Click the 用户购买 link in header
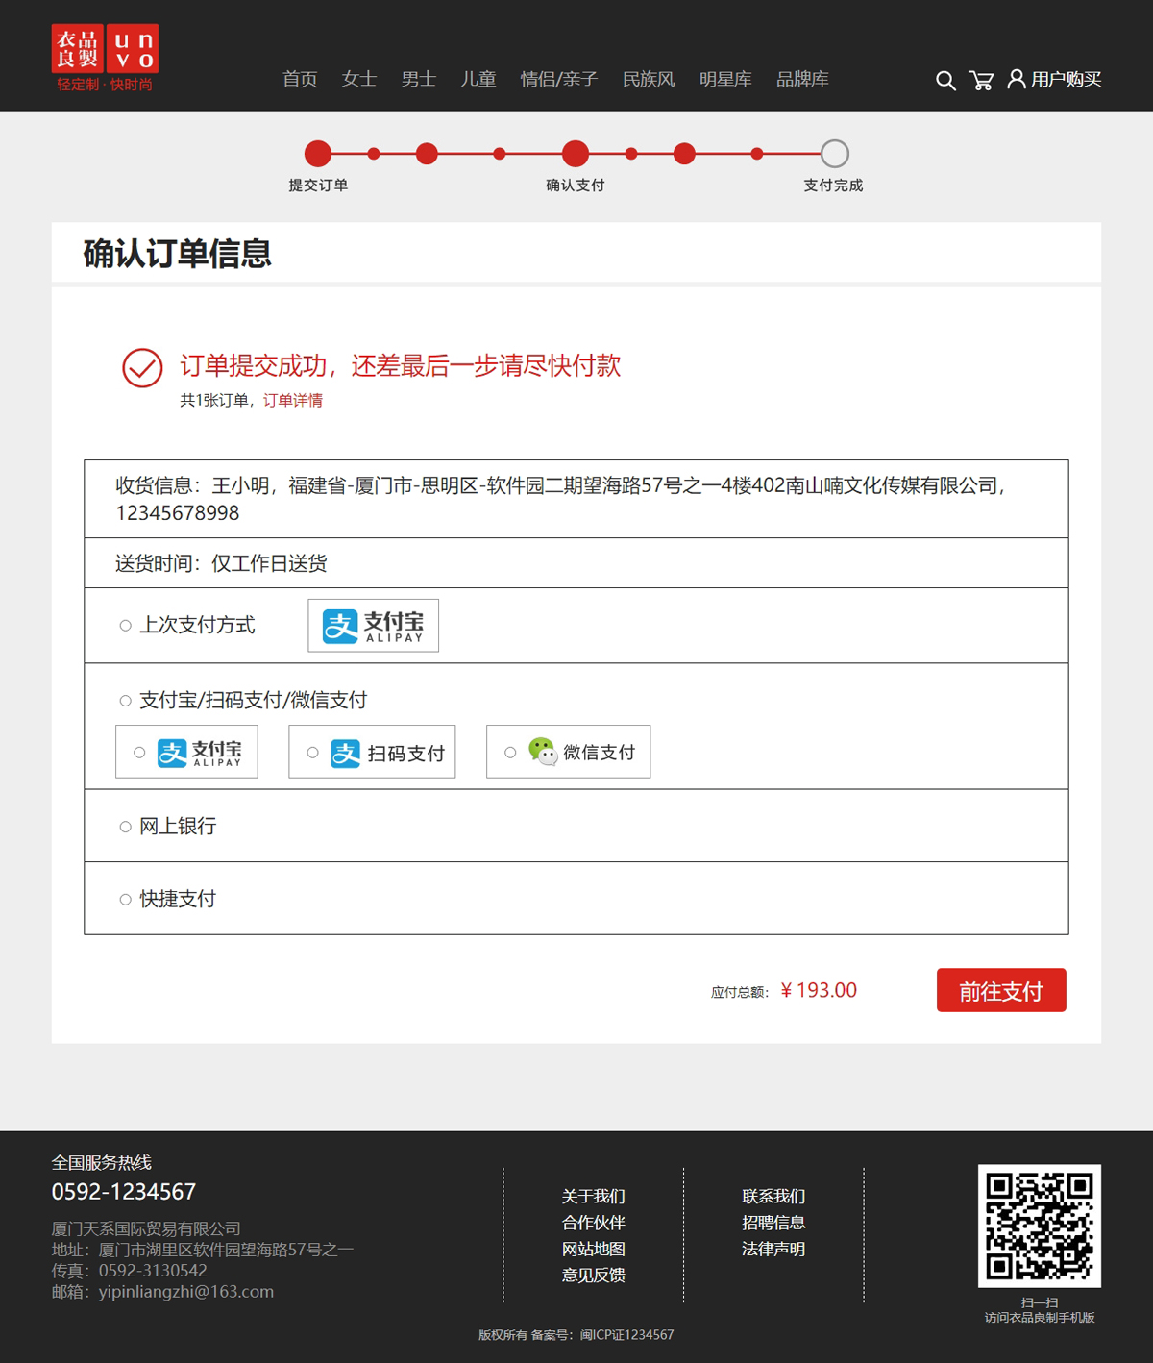This screenshot has width=1153, height=1363. pos(1066,79)
